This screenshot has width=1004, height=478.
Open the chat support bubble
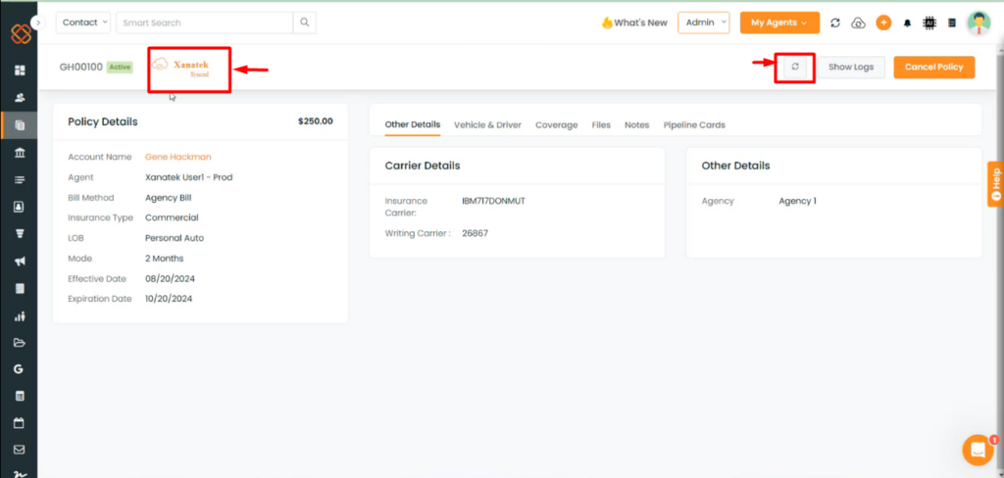[978, 450]
